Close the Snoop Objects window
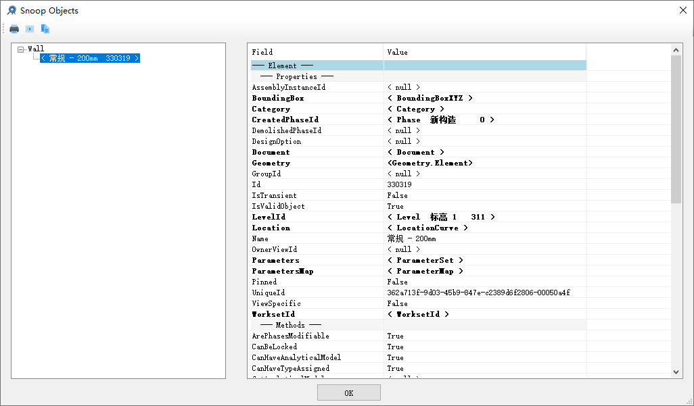 click(x=683, y=10)
